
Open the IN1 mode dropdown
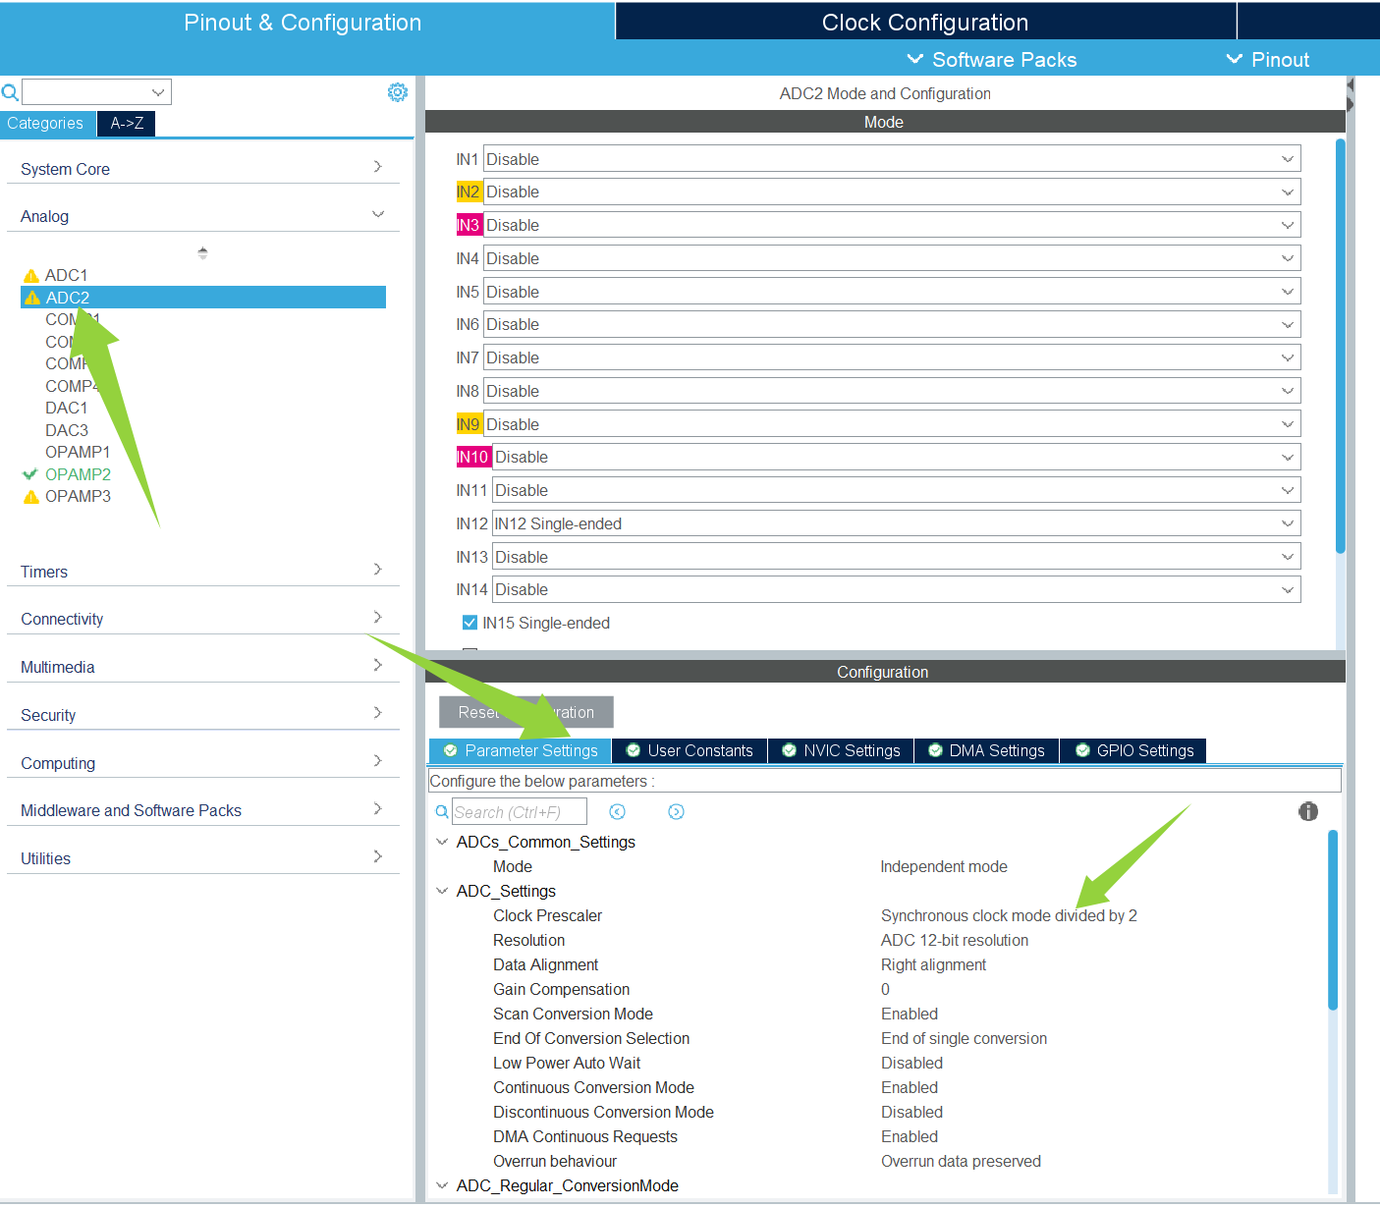click(x=892, y=159)
